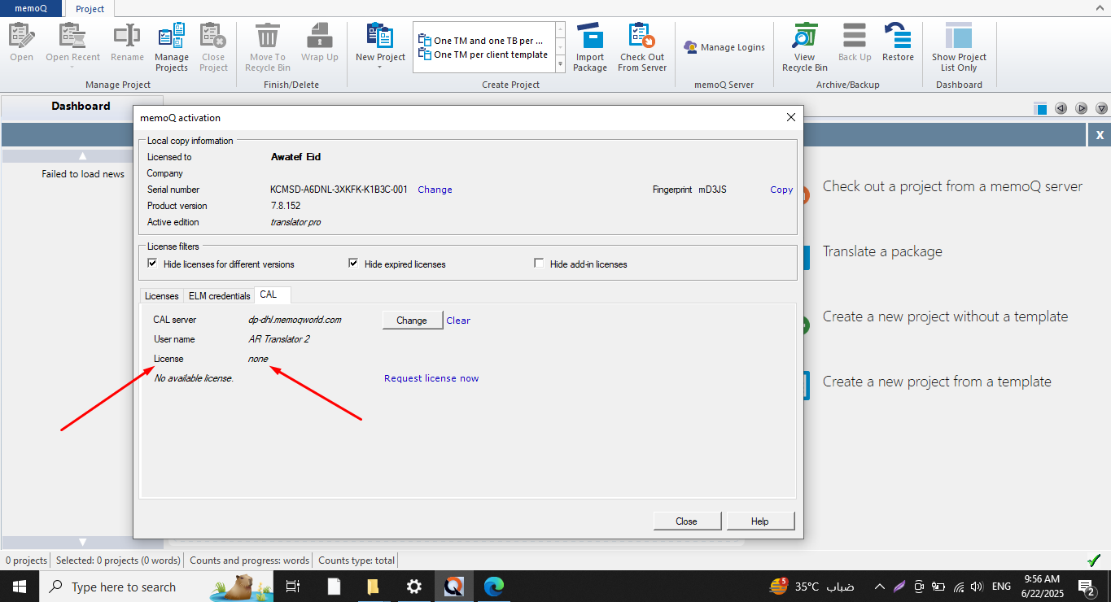
Task: Click Create a new project without a template
Action: pyautogui.click(x=945, y=316)
